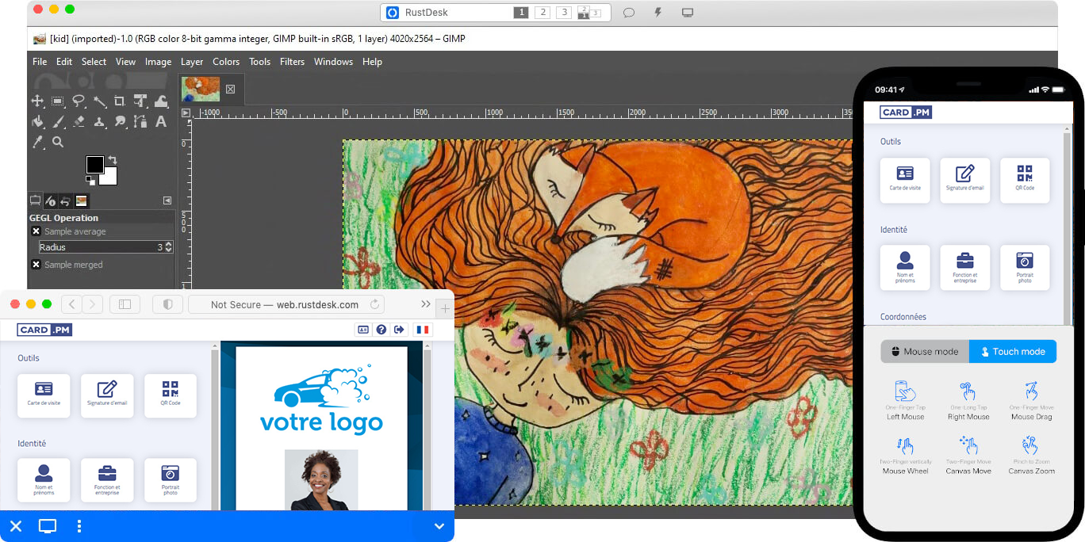Switch to the Tool Options tab
1085x542 pixels.
coord(36,200)
